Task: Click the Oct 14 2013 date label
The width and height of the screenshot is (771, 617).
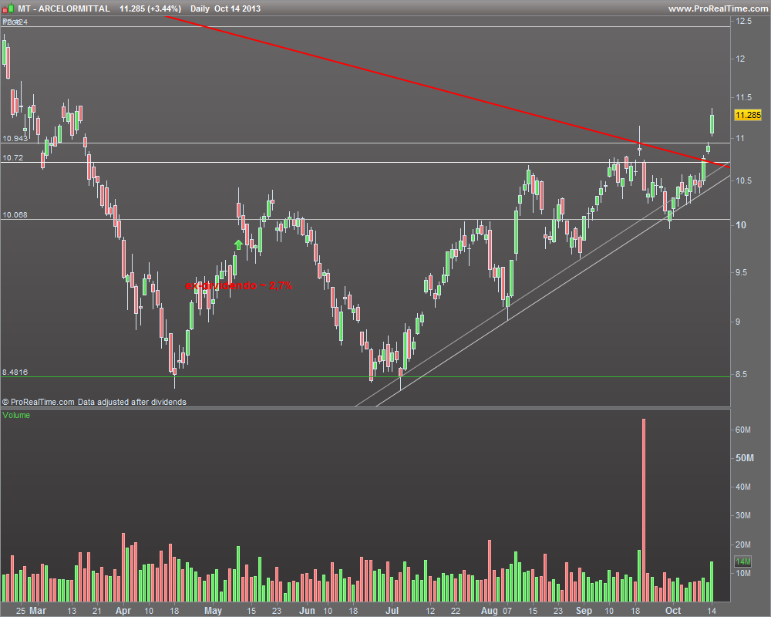Action: click(x=237, y=8)
